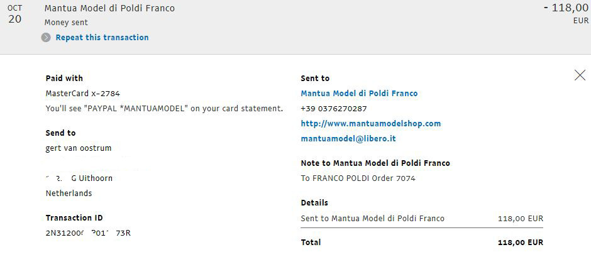Click the note To FRANCO POLDI Order 7074

(x=358, y=178)
